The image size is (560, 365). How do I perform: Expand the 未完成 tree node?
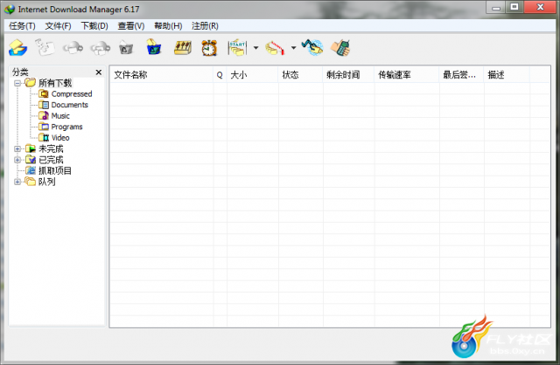[17, 149]
